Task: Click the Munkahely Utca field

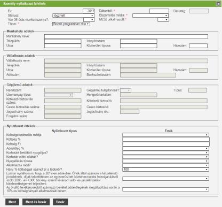Action: point(62,46)
